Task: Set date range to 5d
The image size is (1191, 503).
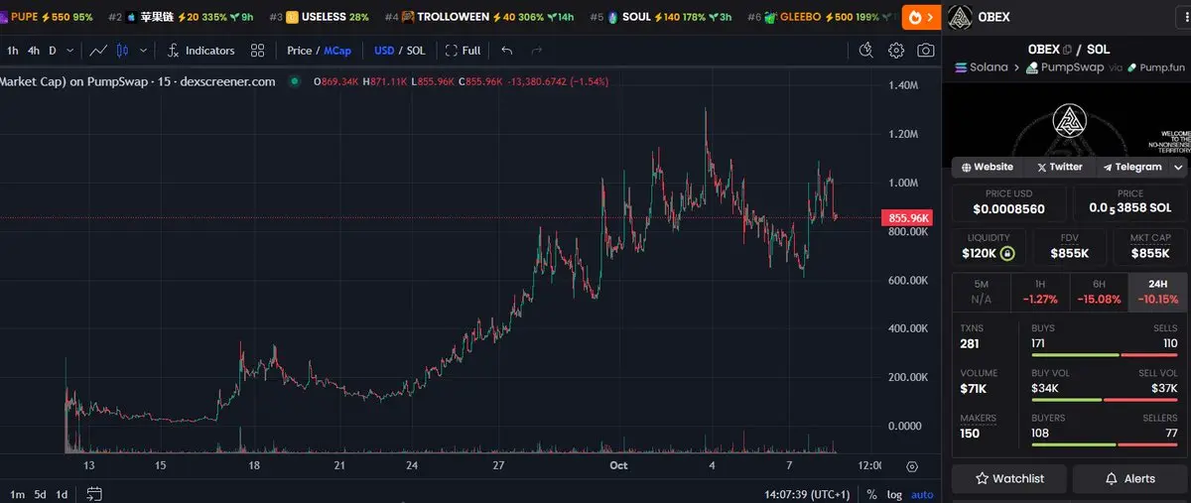Action: point(40,493)
